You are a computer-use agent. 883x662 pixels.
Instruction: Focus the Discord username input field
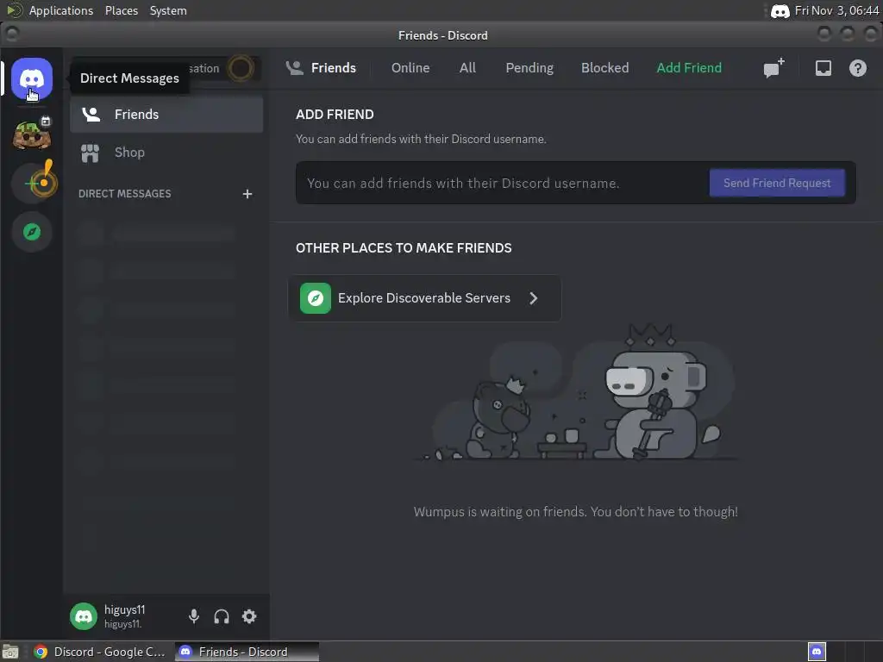click(x=504, y=183)
